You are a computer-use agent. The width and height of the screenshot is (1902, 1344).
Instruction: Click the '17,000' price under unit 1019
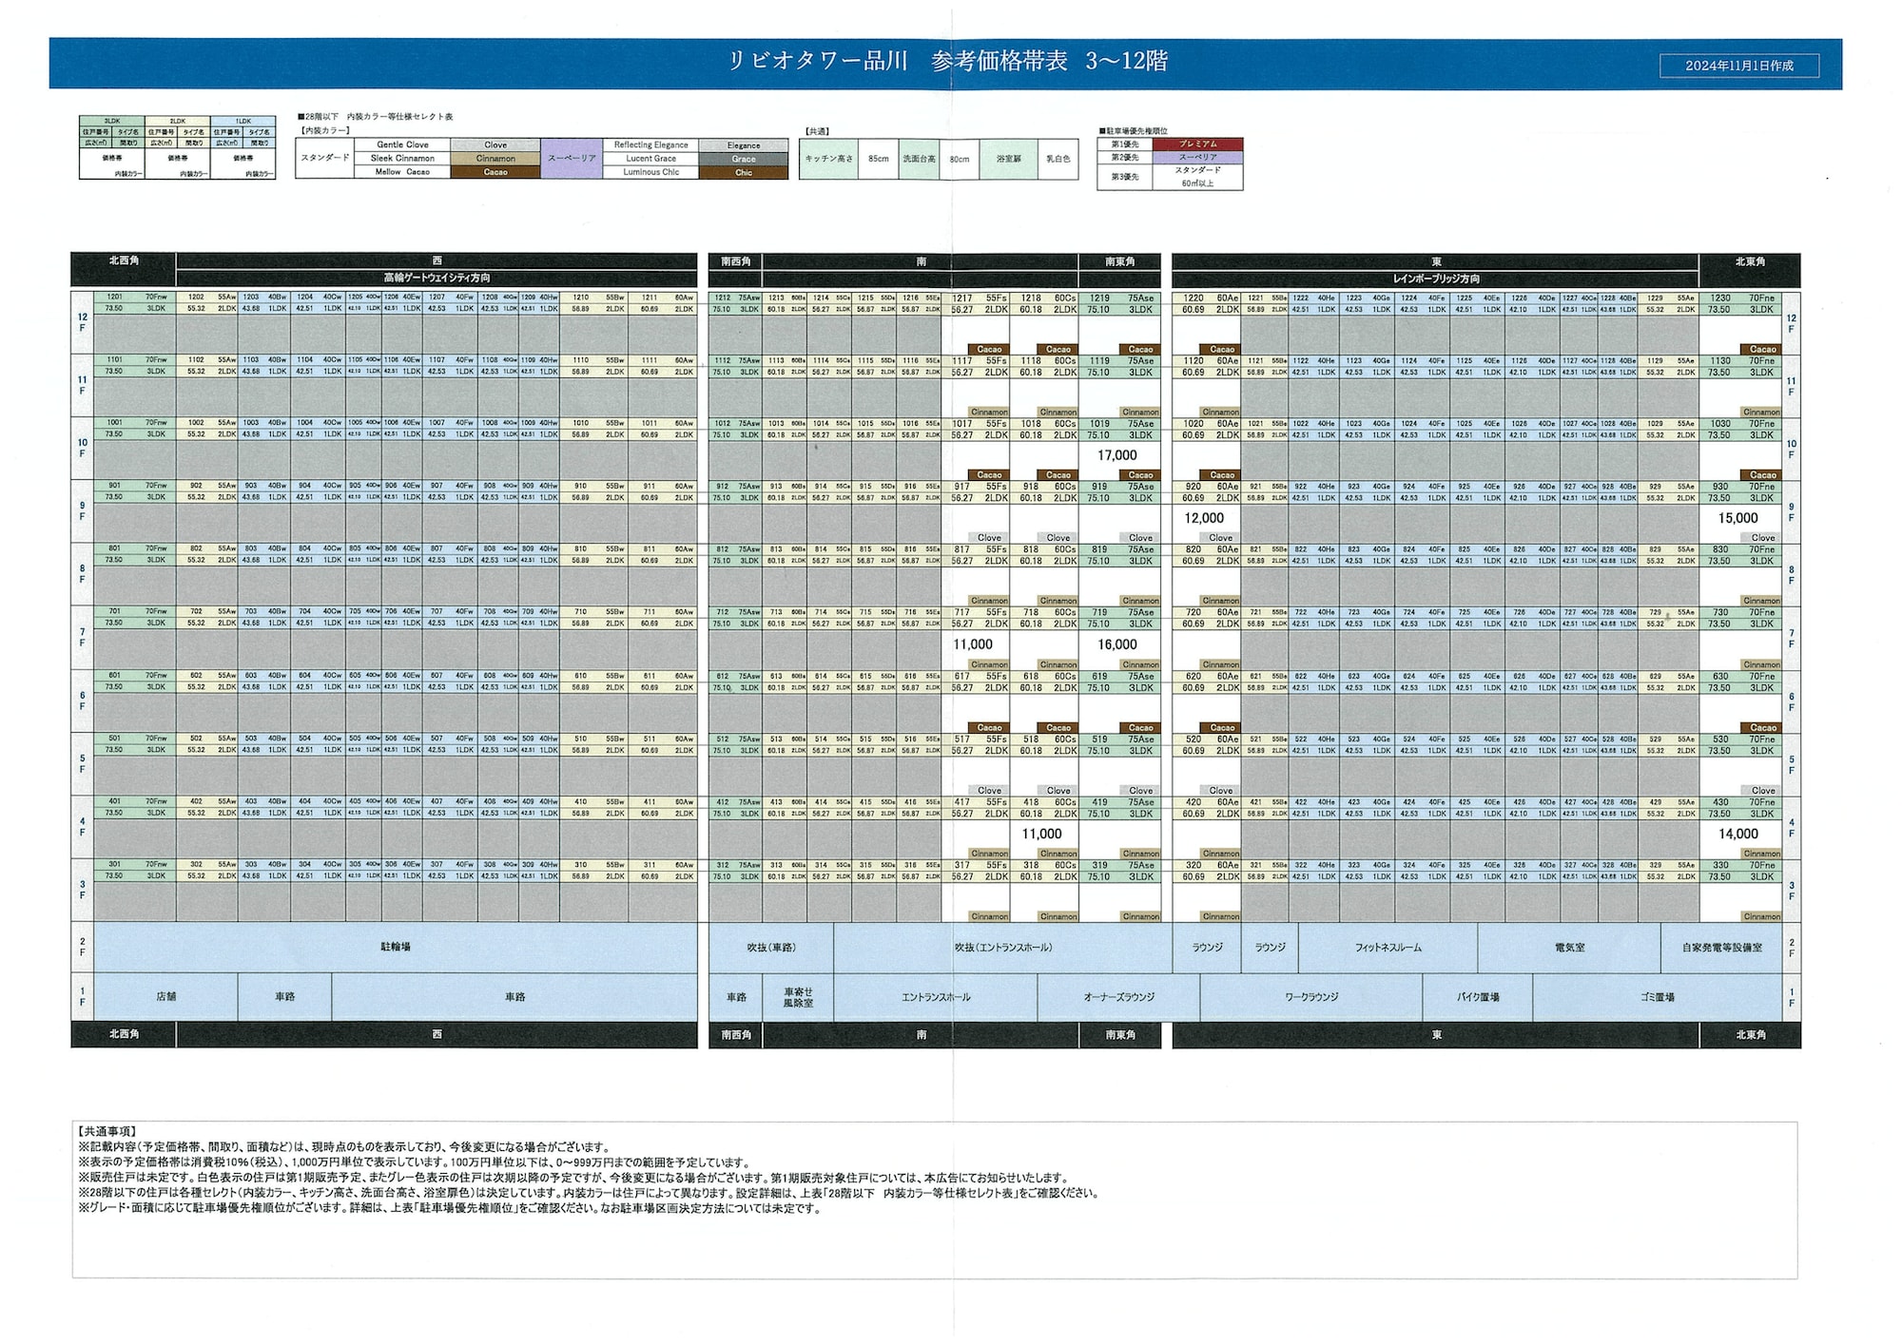point(1117,455)
